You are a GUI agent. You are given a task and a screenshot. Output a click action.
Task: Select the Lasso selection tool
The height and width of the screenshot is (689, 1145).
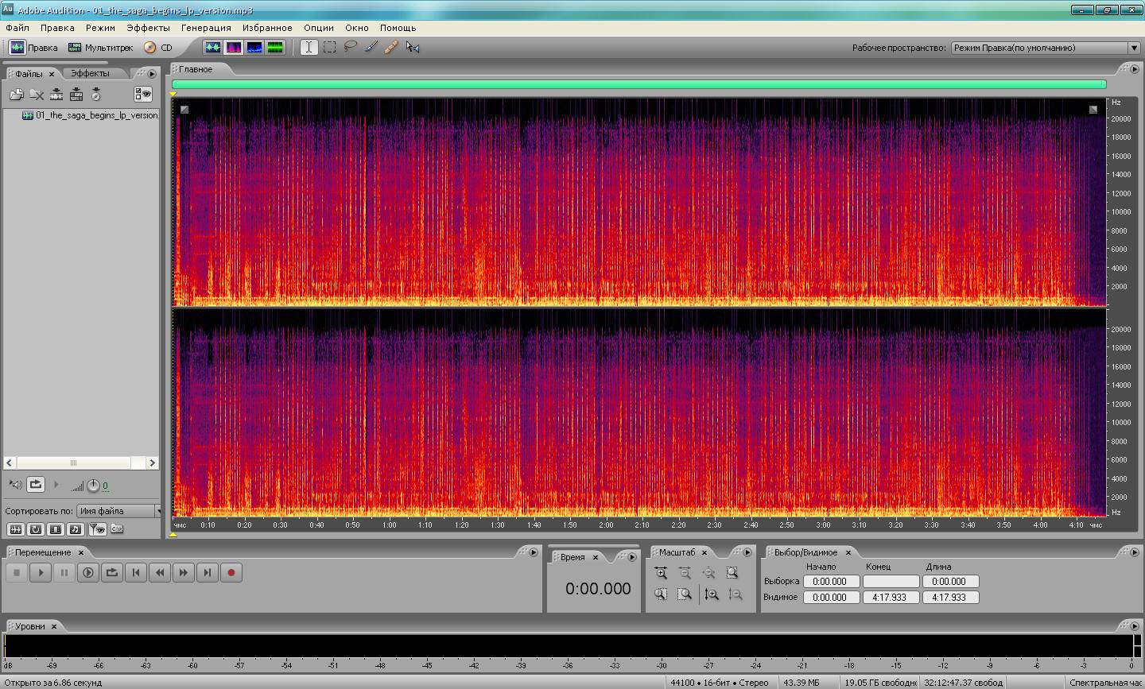351,48
